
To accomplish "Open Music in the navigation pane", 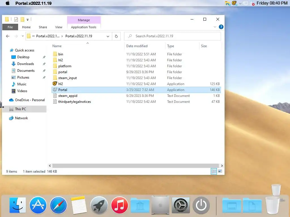I will pyautogui.click(x=22, y=84).
